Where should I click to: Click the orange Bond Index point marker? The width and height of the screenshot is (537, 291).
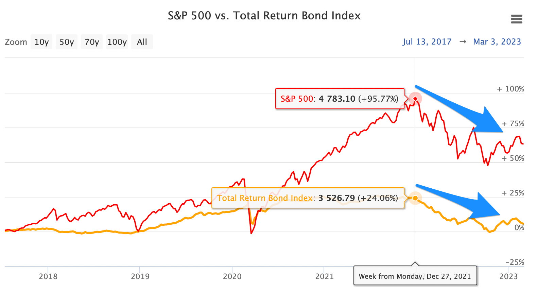pos(415,198)
